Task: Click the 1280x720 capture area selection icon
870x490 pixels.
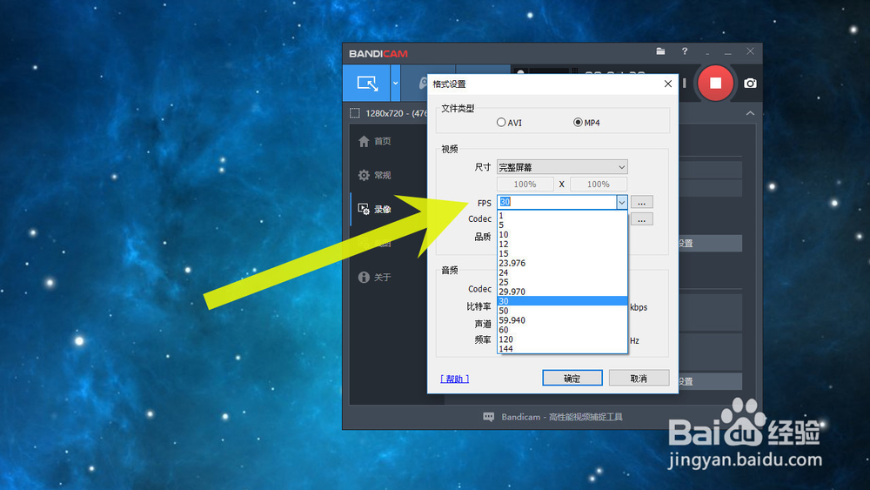Action: click(x=355, y=113)
